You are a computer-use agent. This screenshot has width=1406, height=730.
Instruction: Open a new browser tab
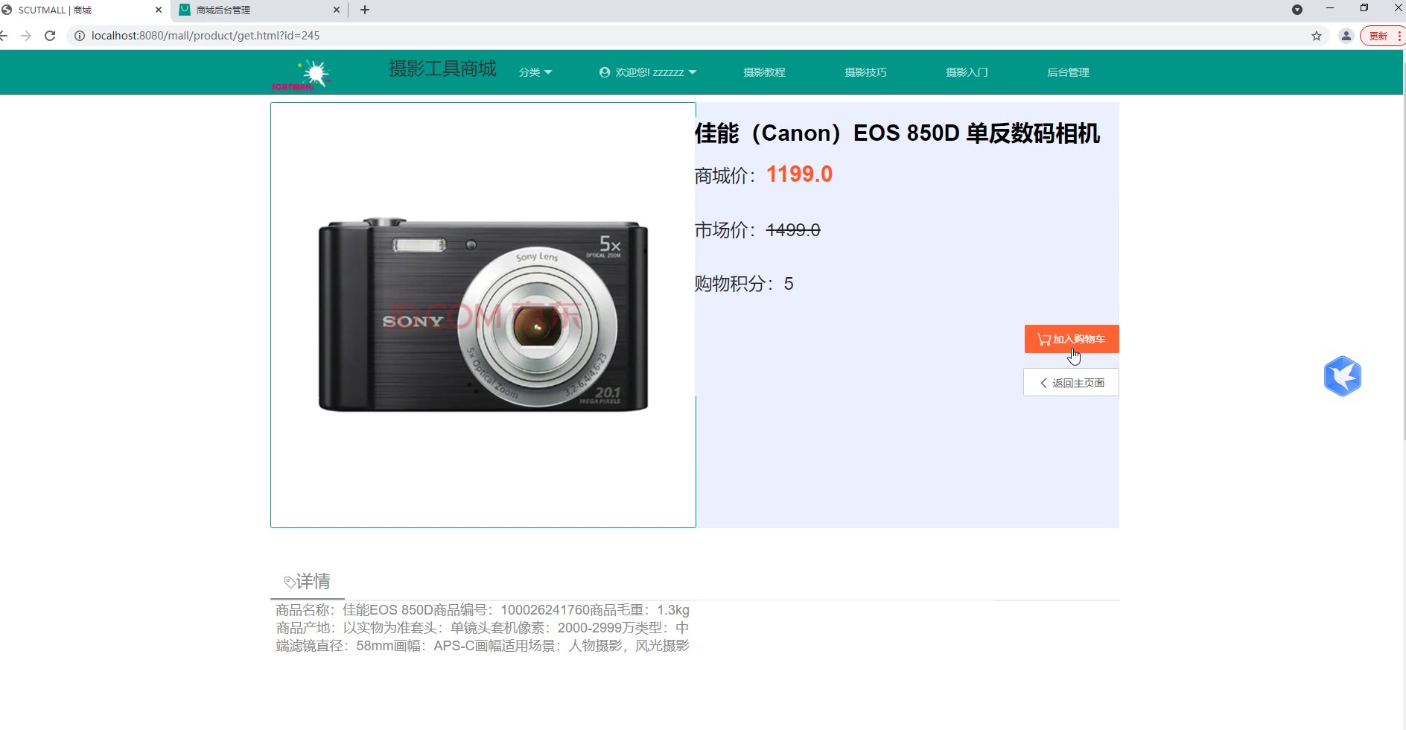365,10
